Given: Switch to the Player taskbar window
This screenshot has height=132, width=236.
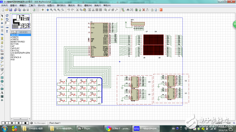Looking at the screenshot, I should coord(90,129).
